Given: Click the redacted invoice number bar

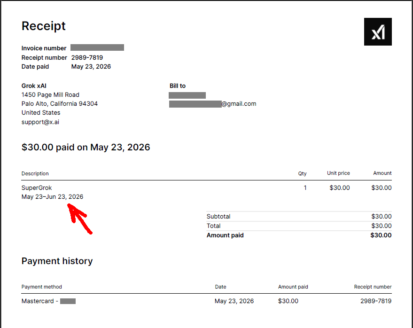Looking at the screenshot, I should point(97,47).
